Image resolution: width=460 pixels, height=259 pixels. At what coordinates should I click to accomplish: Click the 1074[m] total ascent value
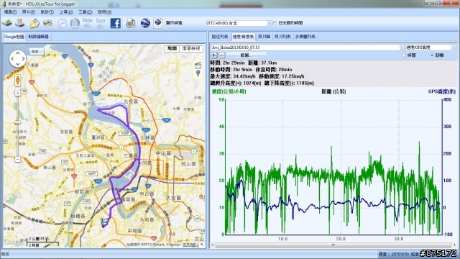pyautogui.click(x=252, y=83)
